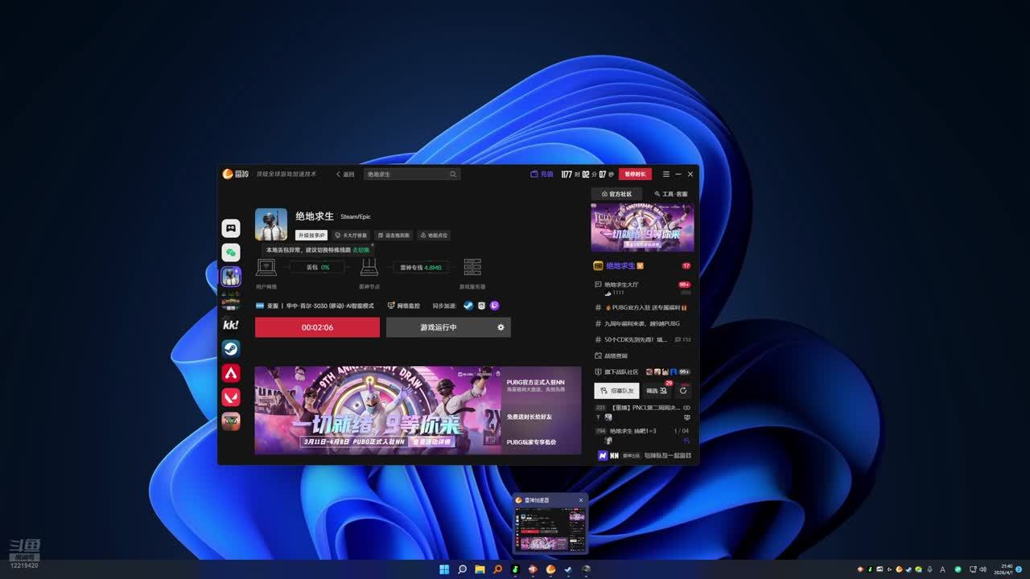This screenshot has width=1030, height=579.
Task: Click the 雷神 logo in the title bar
Action: click(235, 175)
